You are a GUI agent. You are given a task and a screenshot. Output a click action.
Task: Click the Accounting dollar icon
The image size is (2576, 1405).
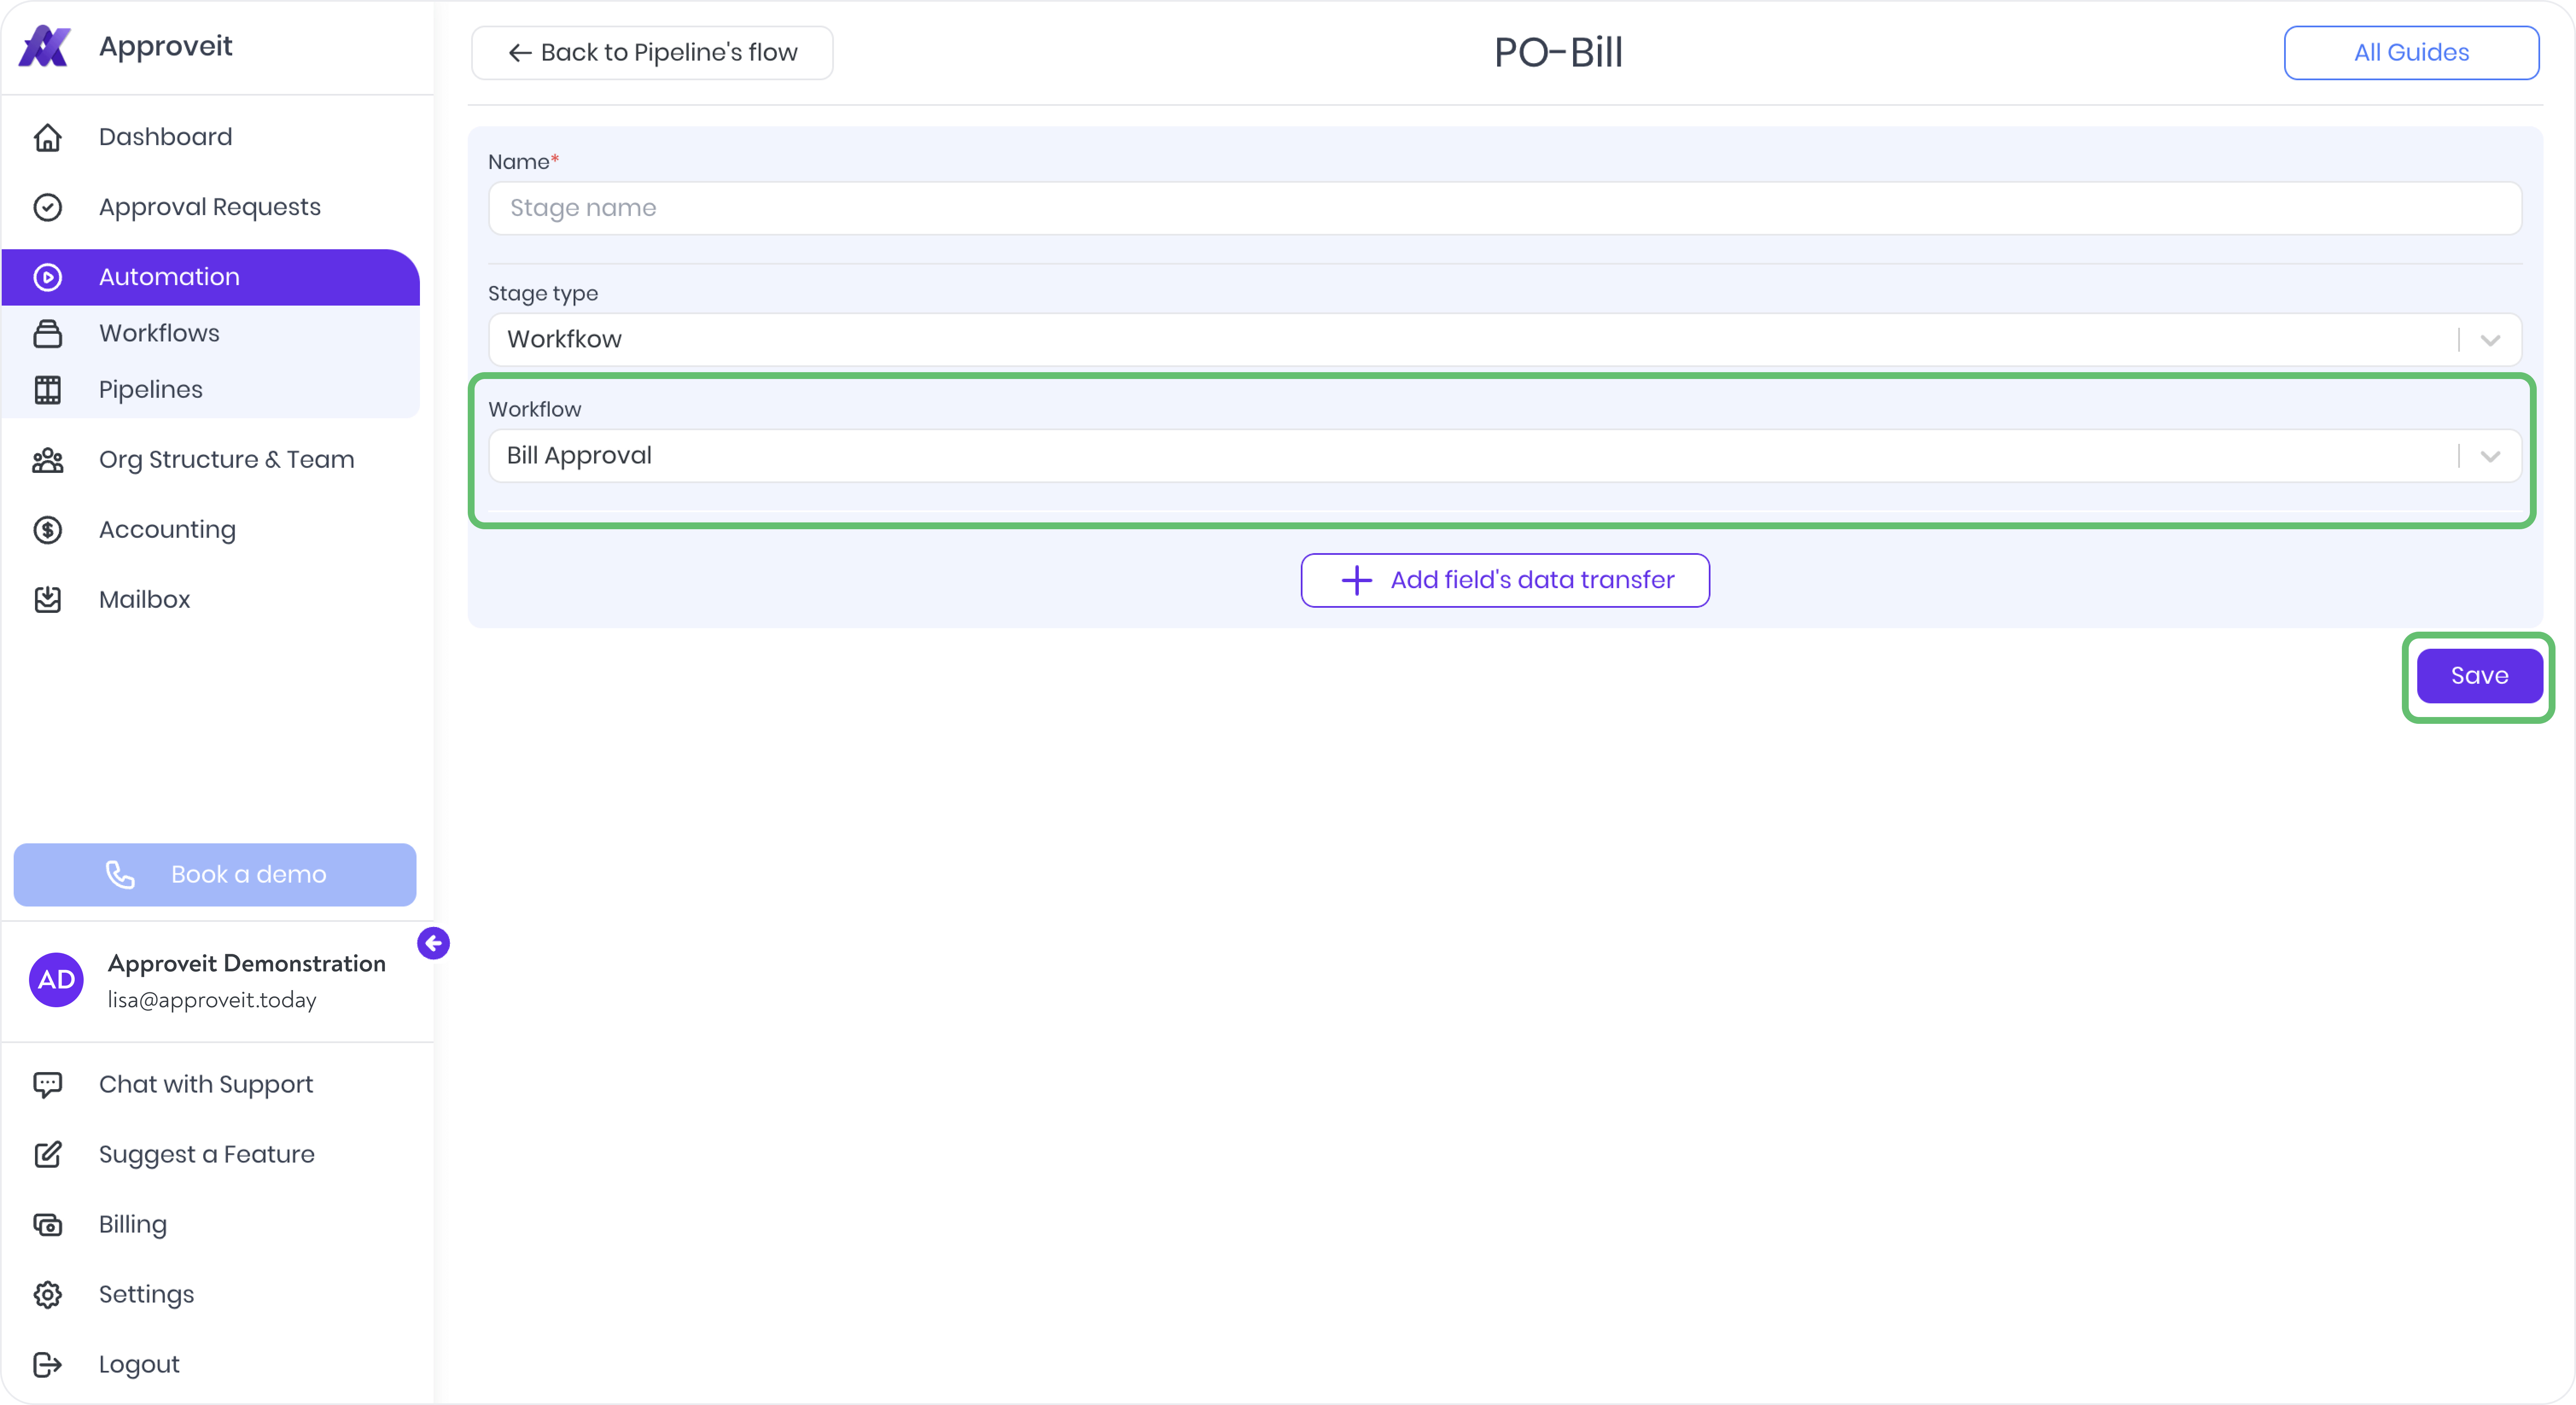(x=47, y=530)
